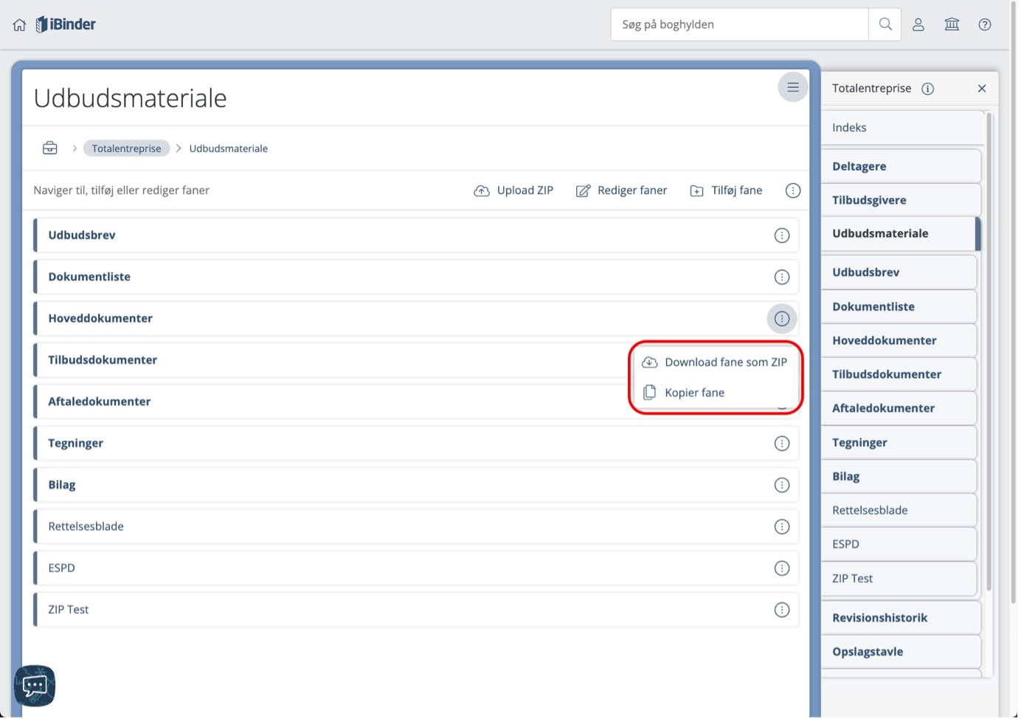Open the Bilag tab row
This screenshot has height=719, width=1021.
(x=416, y=485)
